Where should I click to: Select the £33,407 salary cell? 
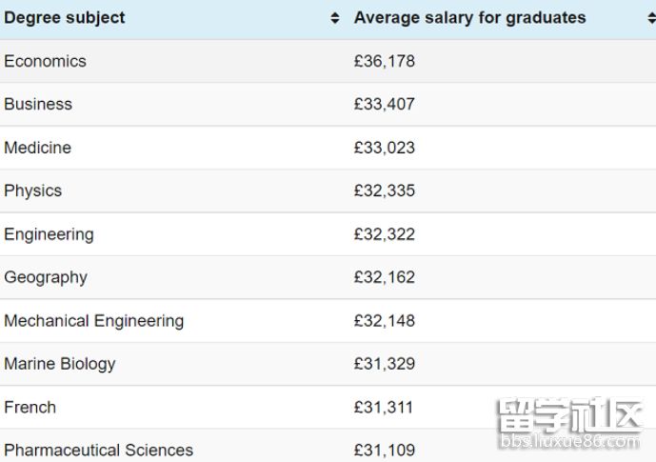pyautogui.click(x=385, y=104)
